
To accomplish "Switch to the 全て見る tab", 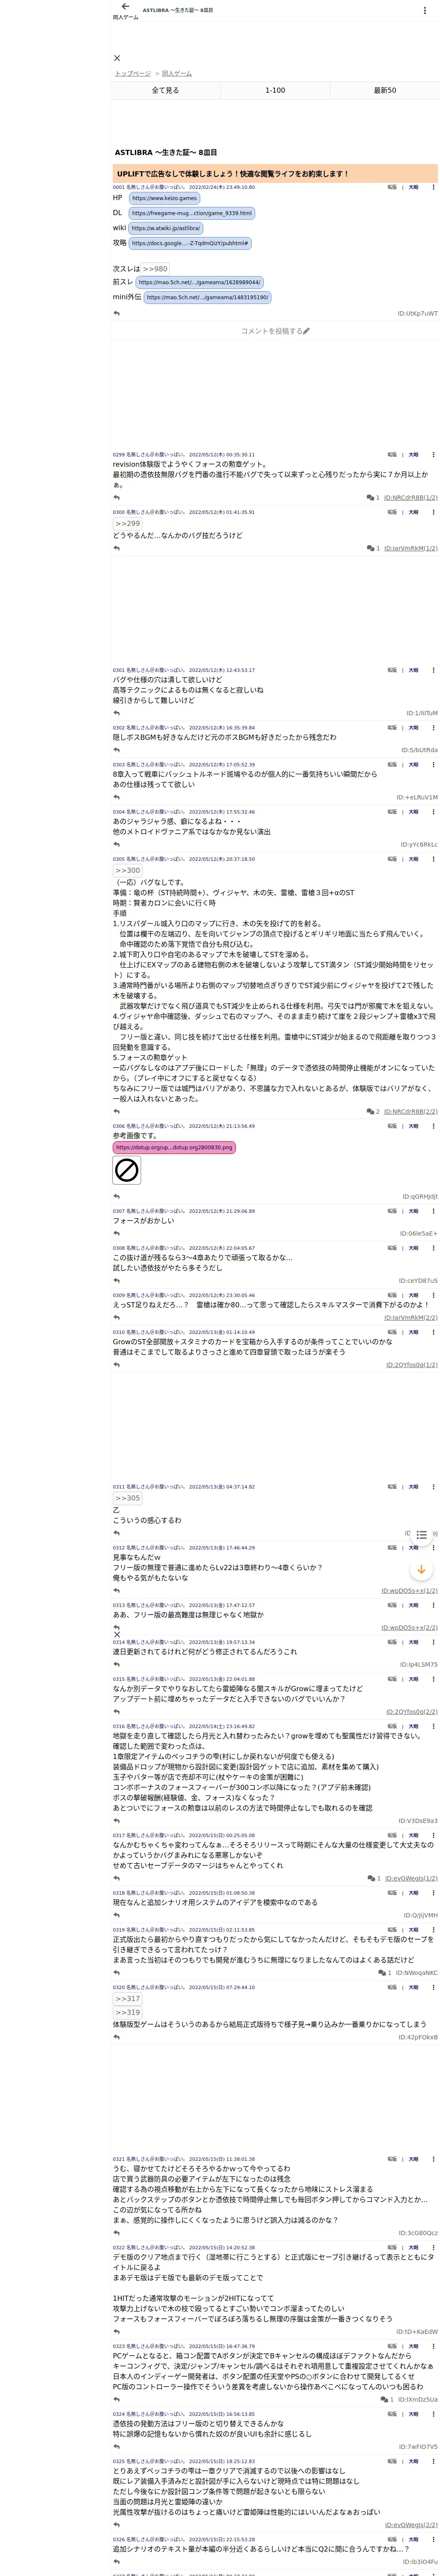I will tap(165, 90).
